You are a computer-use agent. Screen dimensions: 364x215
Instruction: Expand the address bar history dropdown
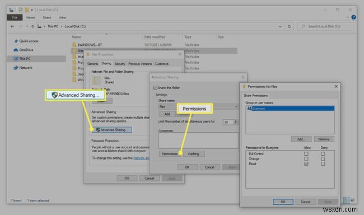click(280, 26)
